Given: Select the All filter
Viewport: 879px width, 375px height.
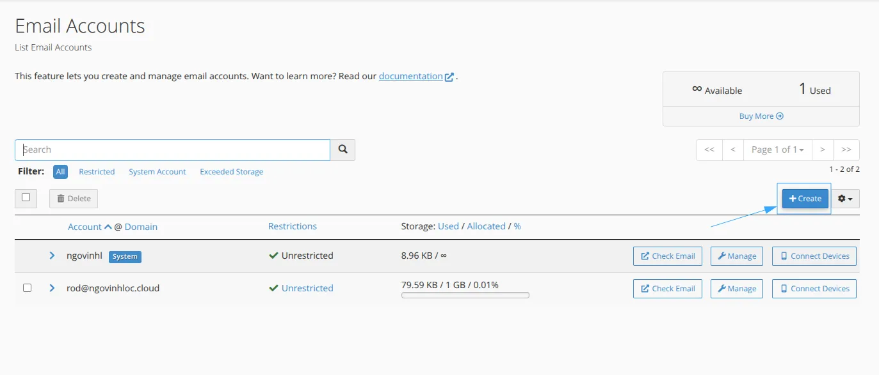Looking at the screenshot, I should pos(61,172).
